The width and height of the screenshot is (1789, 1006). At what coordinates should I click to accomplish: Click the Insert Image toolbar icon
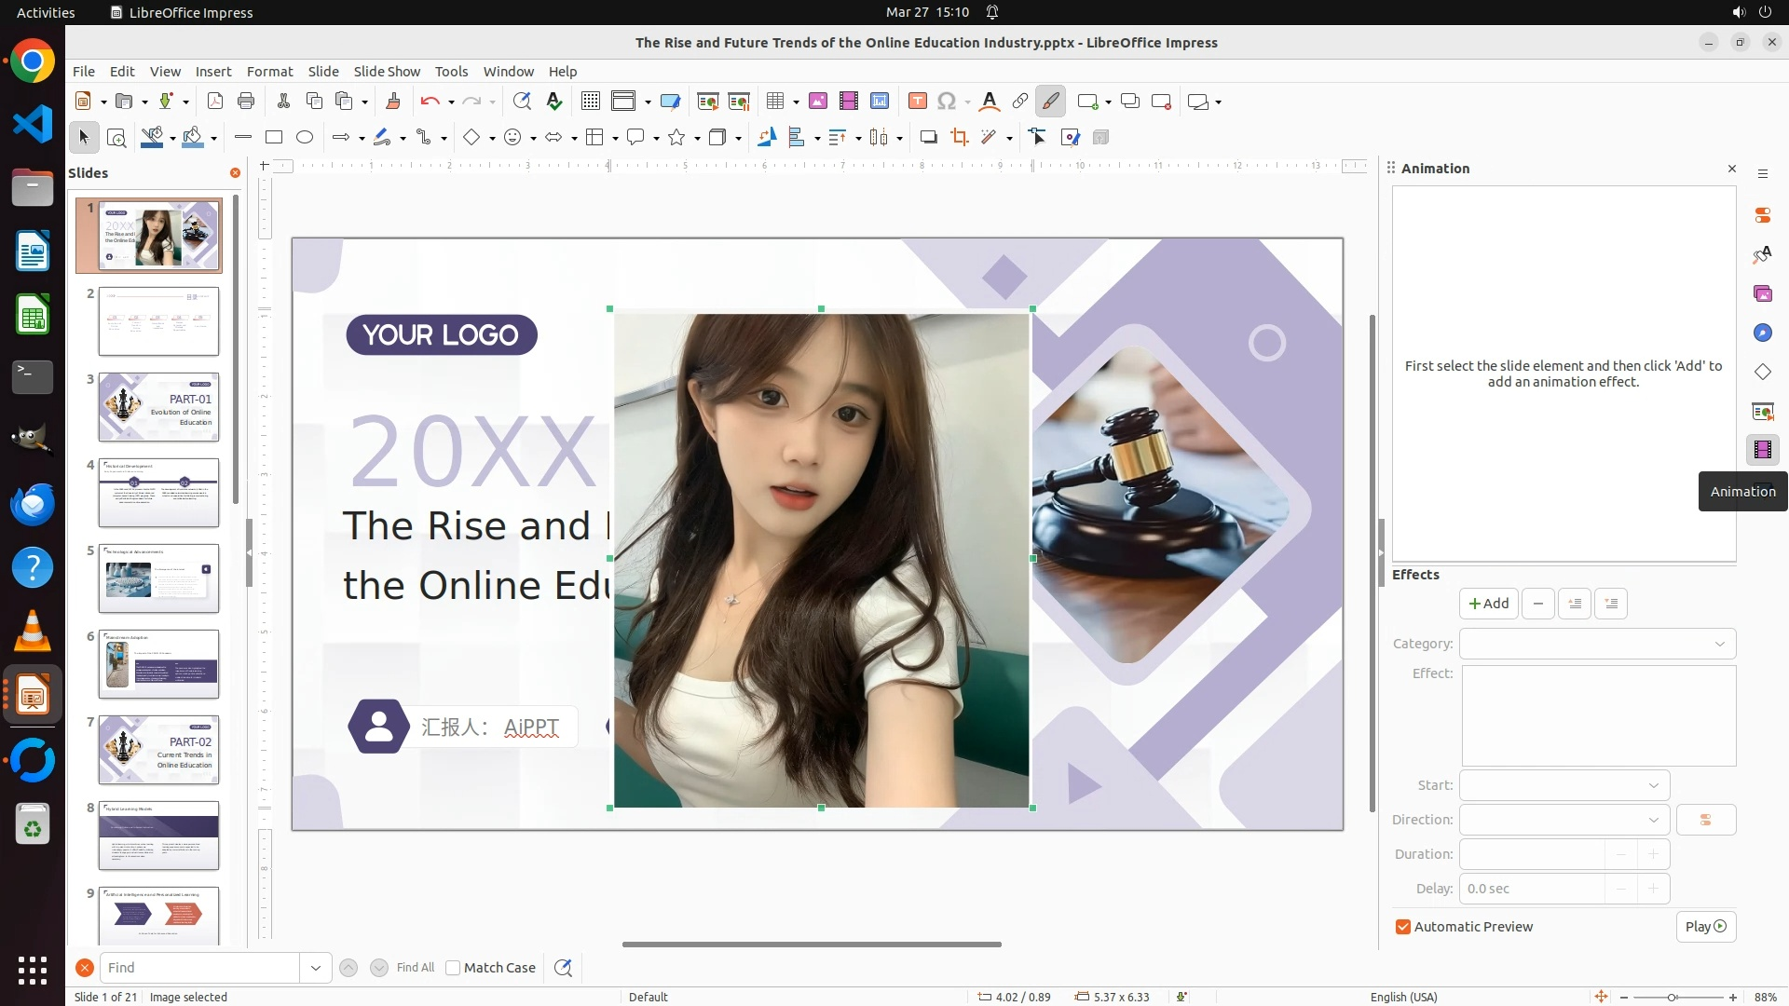coord(817,102)
